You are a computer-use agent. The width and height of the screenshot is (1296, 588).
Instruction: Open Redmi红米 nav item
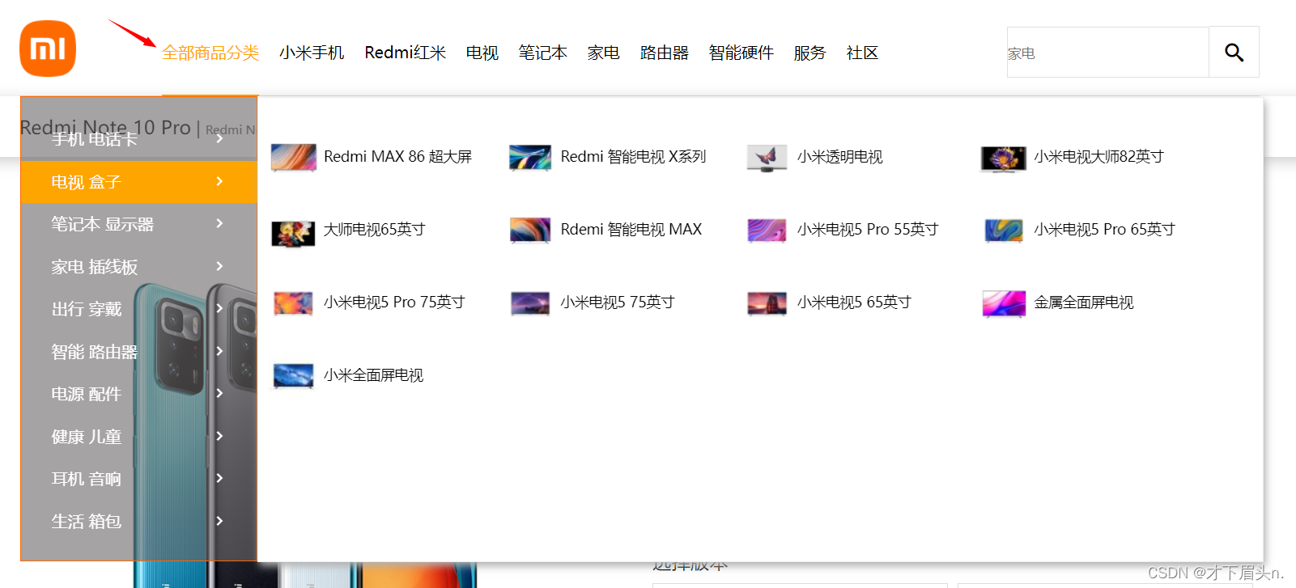click(405, 53)
